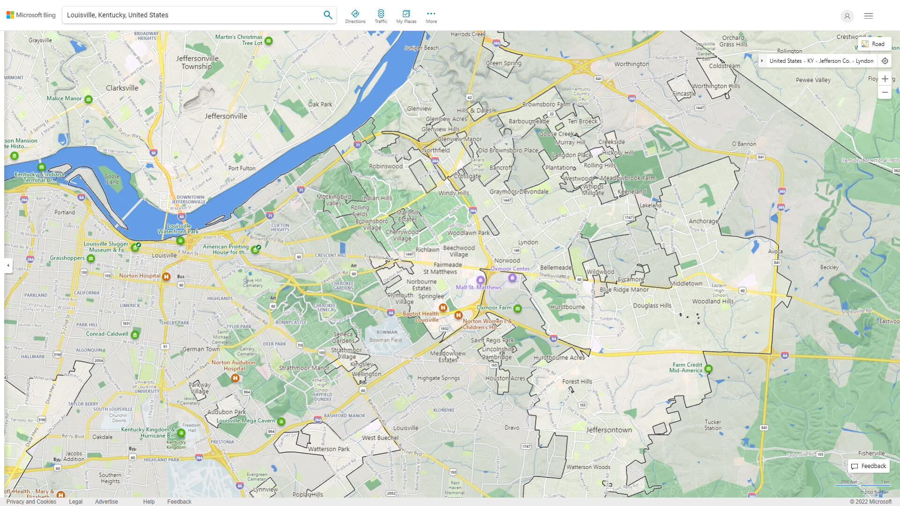Expand the breadcrumb arrow
Image resolution: width=900 pixels, height=506 pixels.
tap(763, 60)
